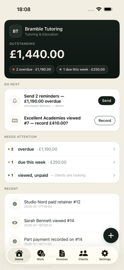This screenshot has height=270, width=124.
Task: Open Studio Nord paid retainer #12 entry
Action: (x=62, y=204)
